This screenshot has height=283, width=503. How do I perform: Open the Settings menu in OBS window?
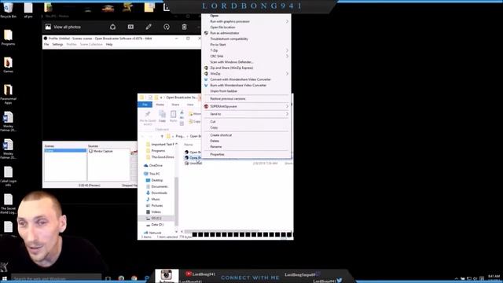tap(57, 44)
